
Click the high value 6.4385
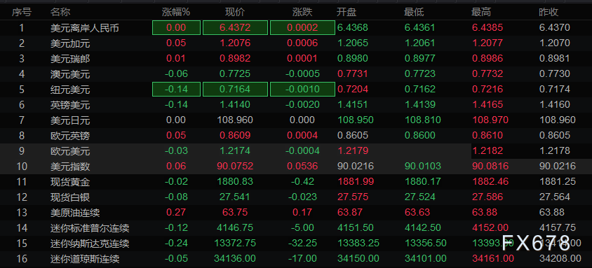487,27
